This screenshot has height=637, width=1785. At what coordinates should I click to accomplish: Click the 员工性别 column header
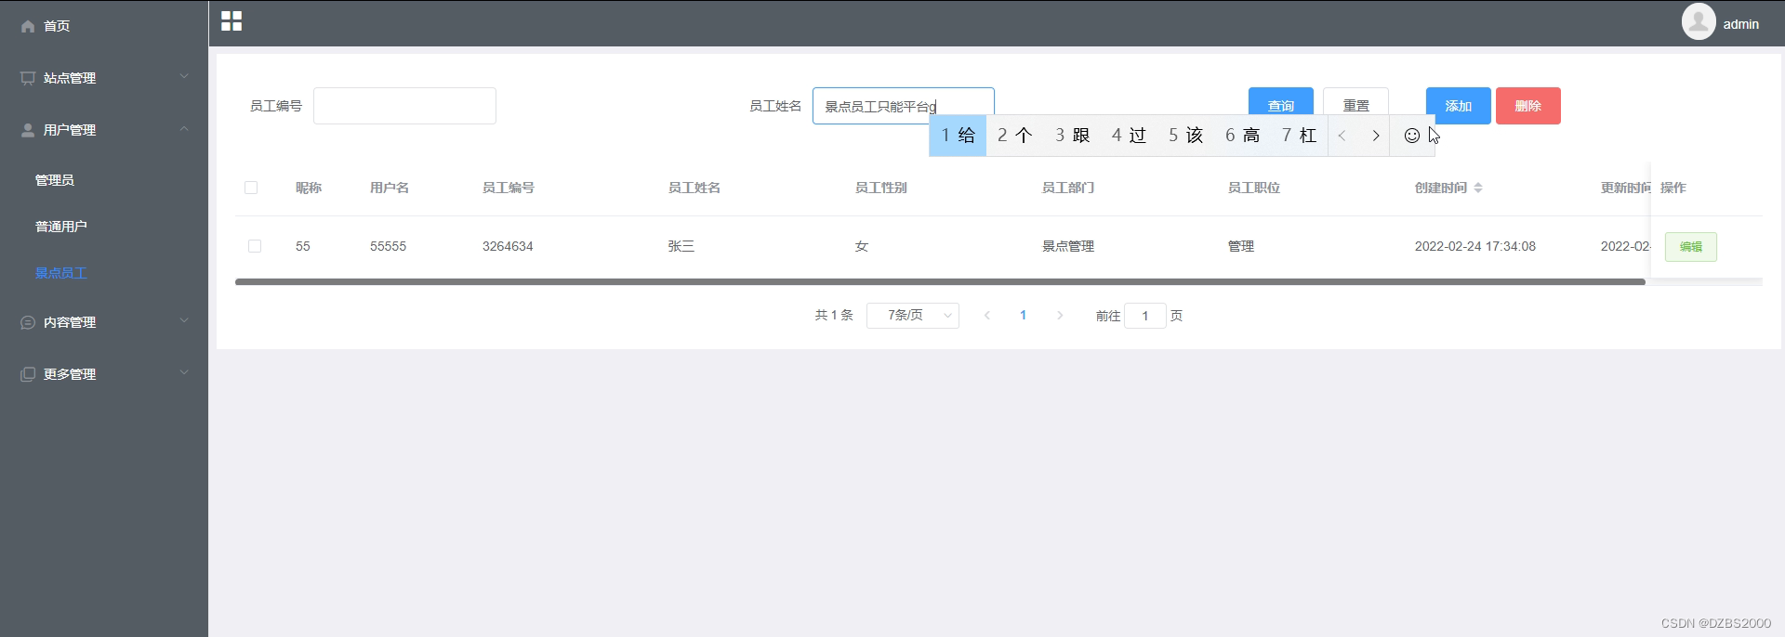click(x=881, y=188)
